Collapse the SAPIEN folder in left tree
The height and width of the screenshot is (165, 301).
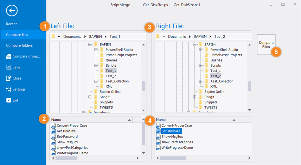click(90, 44)
